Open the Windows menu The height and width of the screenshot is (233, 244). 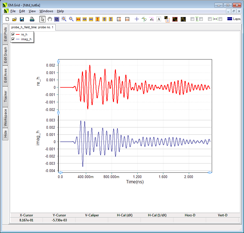pos(46,11)
